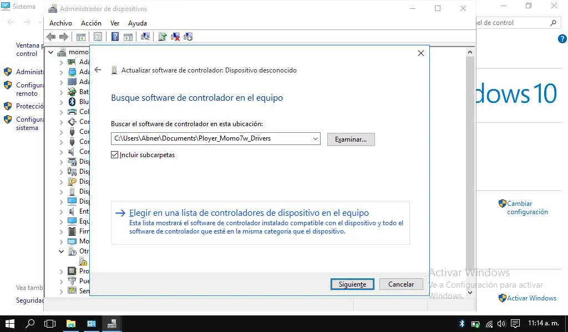The width and height of the screenshot is (568, 332).
Task: Select the firmware chip icon in the tree
Action: pos(72,231)
